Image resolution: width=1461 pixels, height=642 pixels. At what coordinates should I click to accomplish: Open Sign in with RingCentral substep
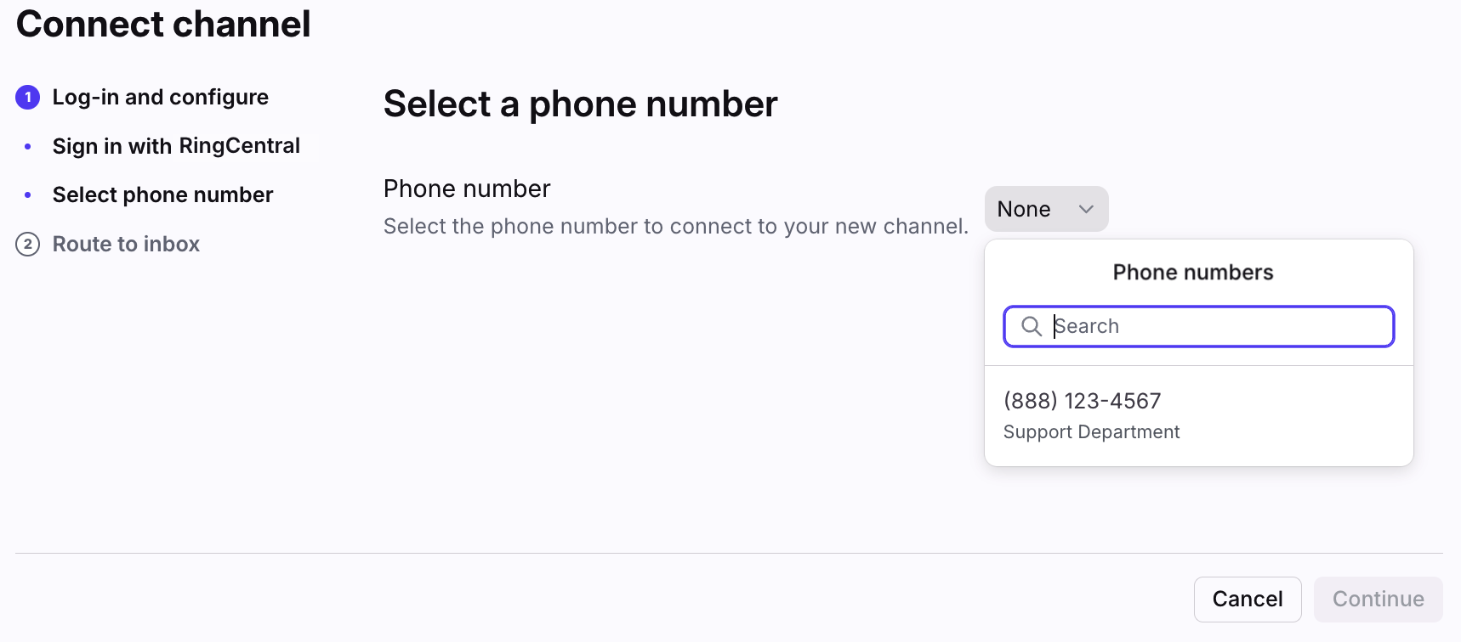click(x=176, y=146)
